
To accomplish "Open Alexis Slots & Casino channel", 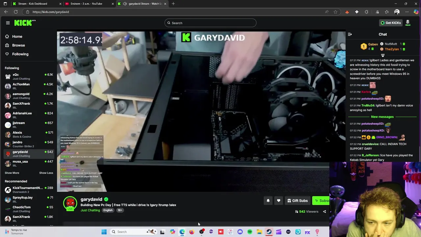I will (29, 134).
